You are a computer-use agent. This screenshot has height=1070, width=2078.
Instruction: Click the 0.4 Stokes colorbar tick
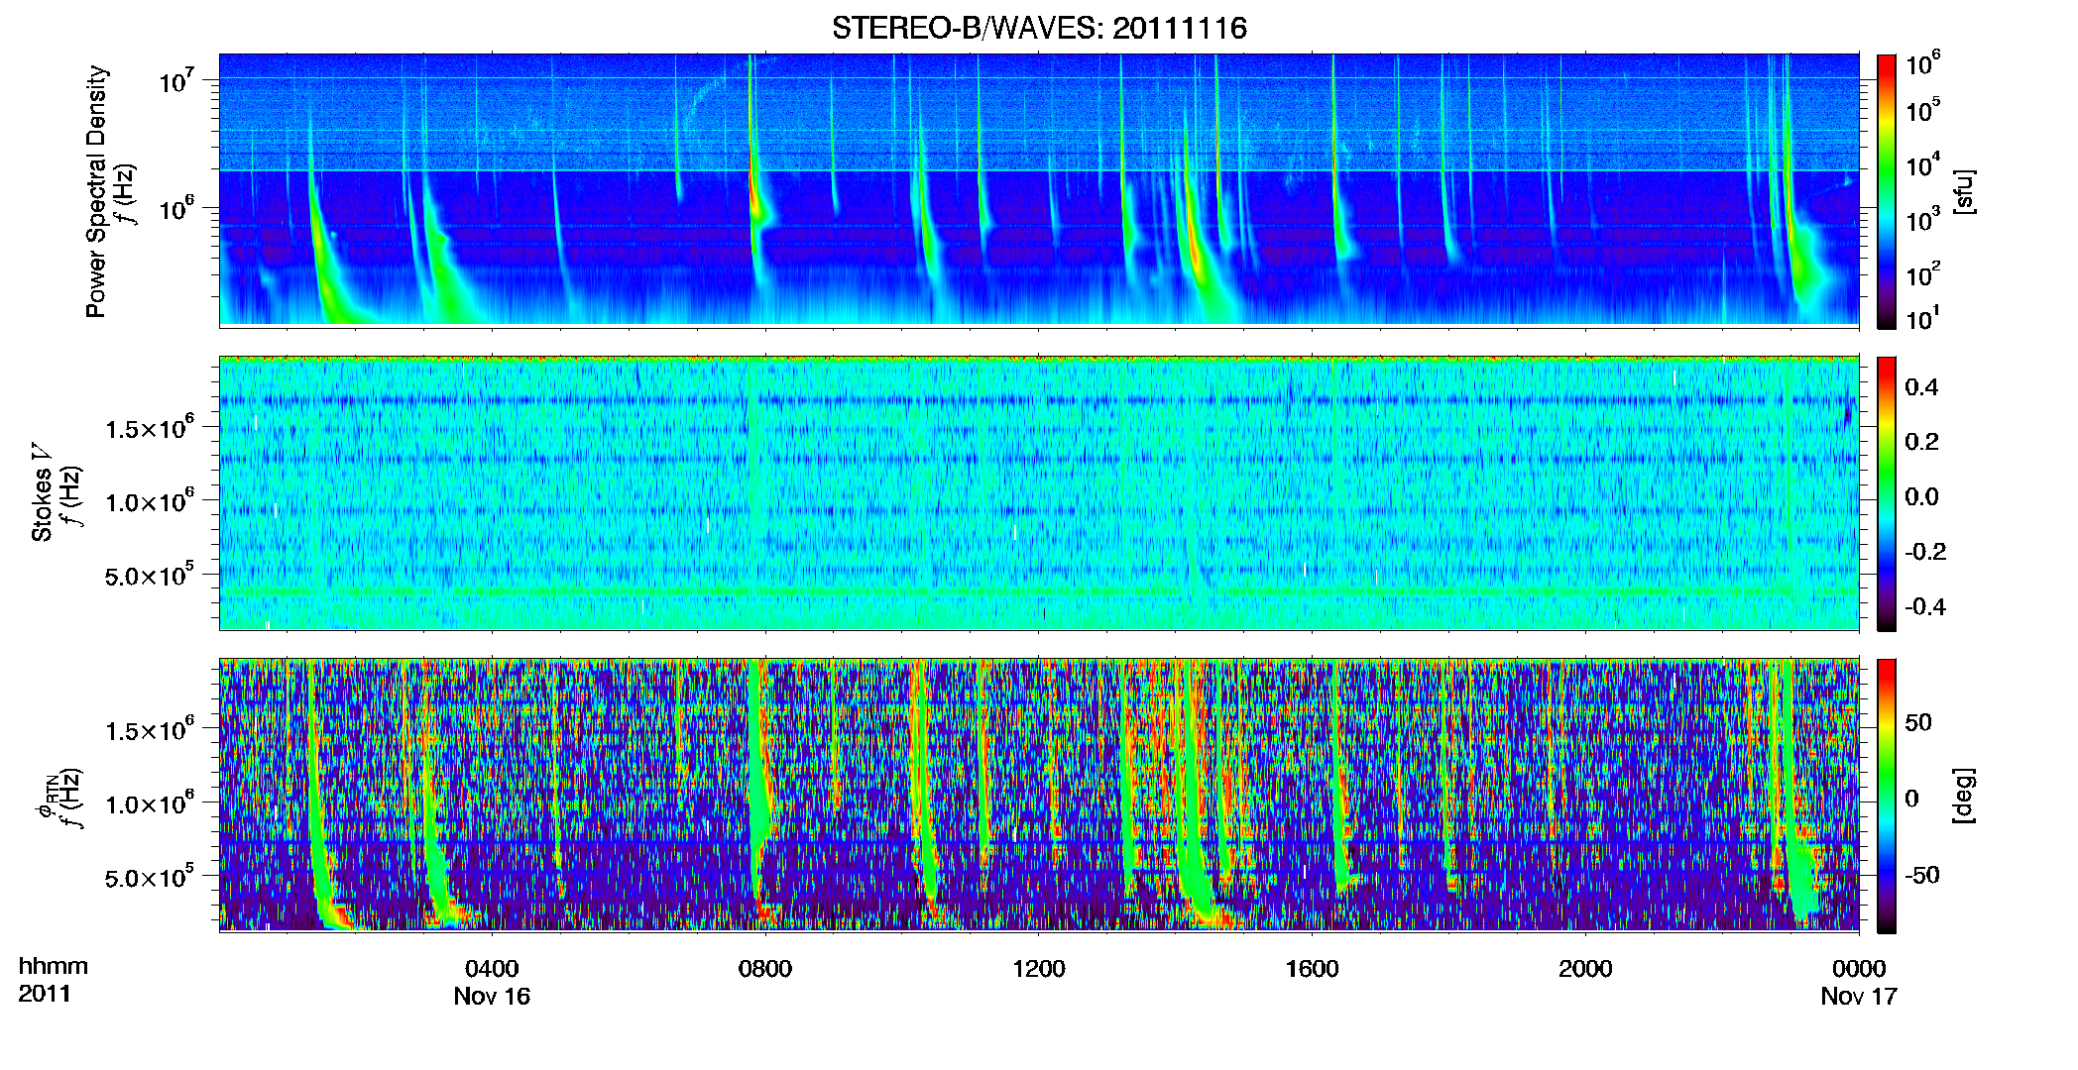click(1921, 387)
